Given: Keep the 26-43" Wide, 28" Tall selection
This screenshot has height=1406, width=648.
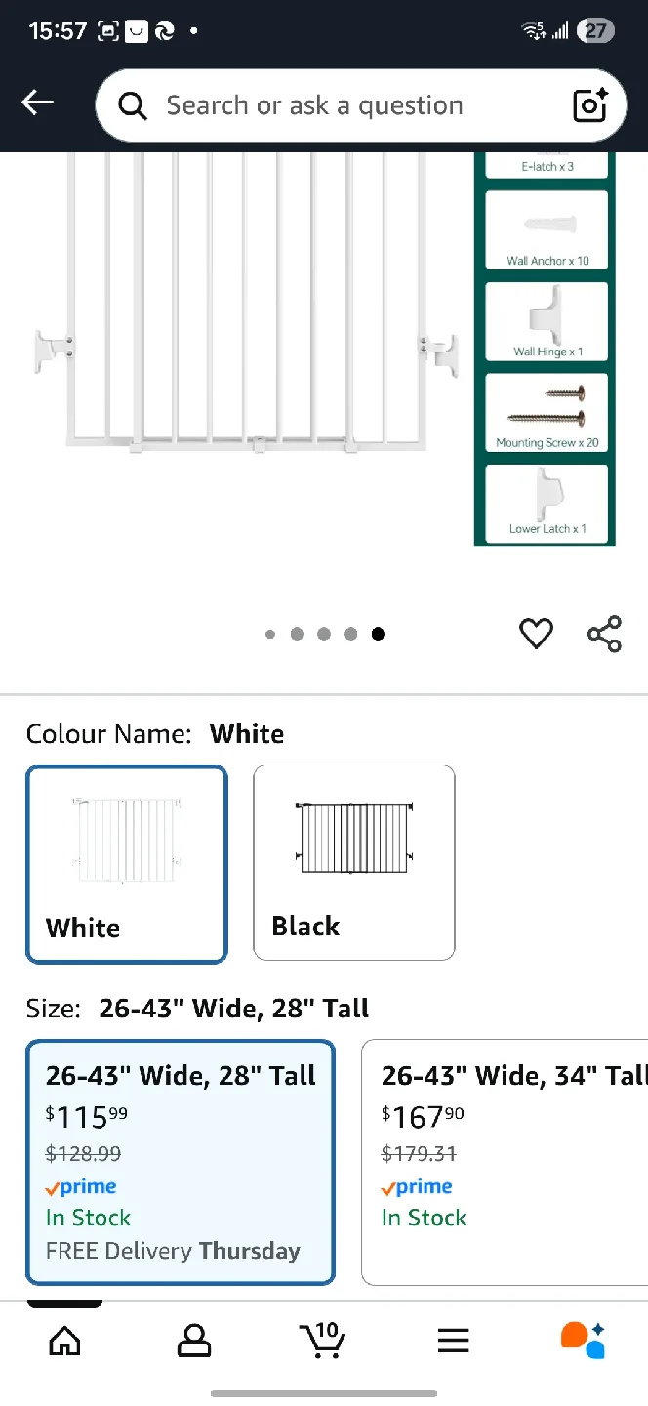Looking at the screenshot, I should (x=181, y=1162).
